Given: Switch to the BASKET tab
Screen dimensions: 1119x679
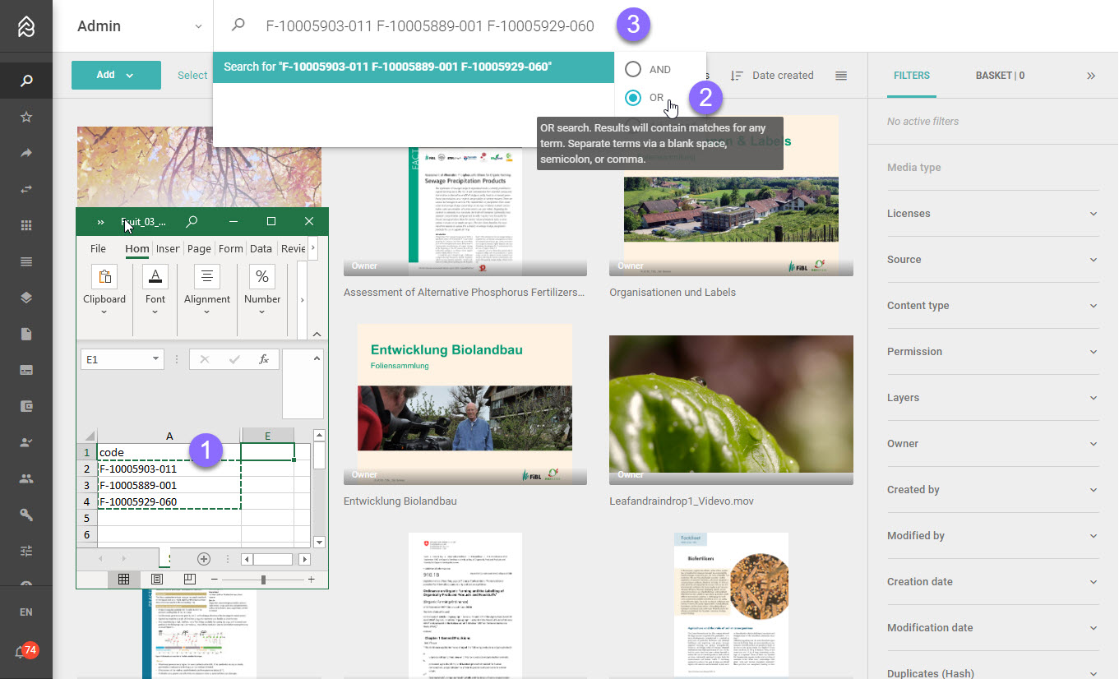Looking at the screenshot, I should 1000,75.
